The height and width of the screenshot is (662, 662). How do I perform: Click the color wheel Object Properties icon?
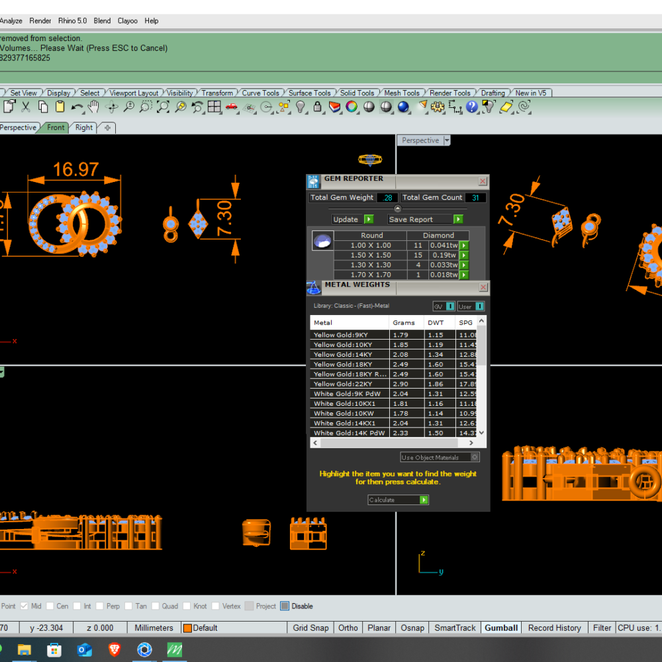352,107
